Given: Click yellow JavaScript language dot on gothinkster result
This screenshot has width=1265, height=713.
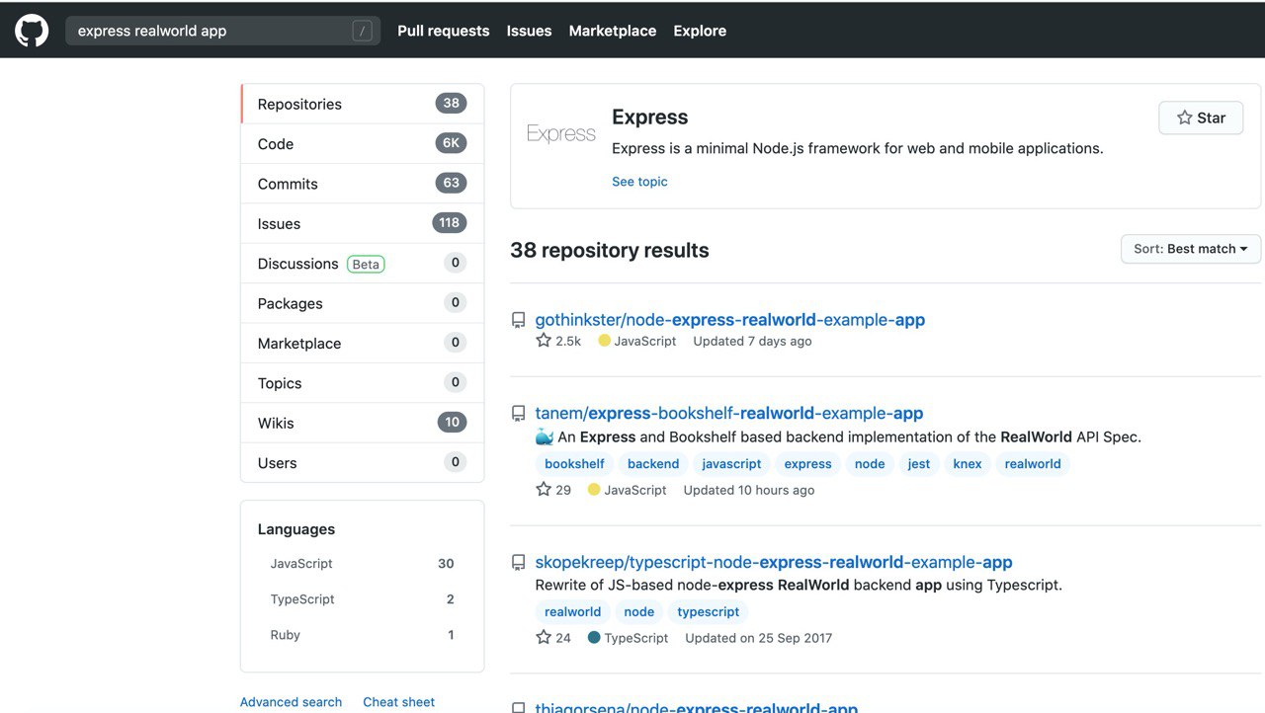Looking at the screenshot, I should tap(605, 341).
